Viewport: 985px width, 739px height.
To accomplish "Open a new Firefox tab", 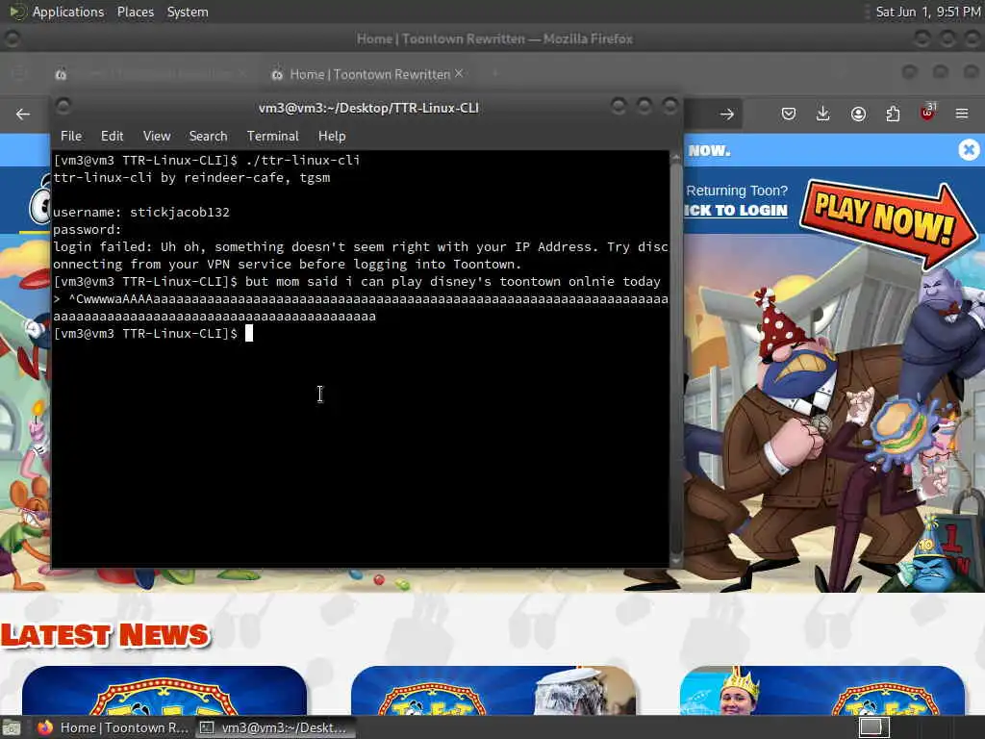I will coord(495,73).
